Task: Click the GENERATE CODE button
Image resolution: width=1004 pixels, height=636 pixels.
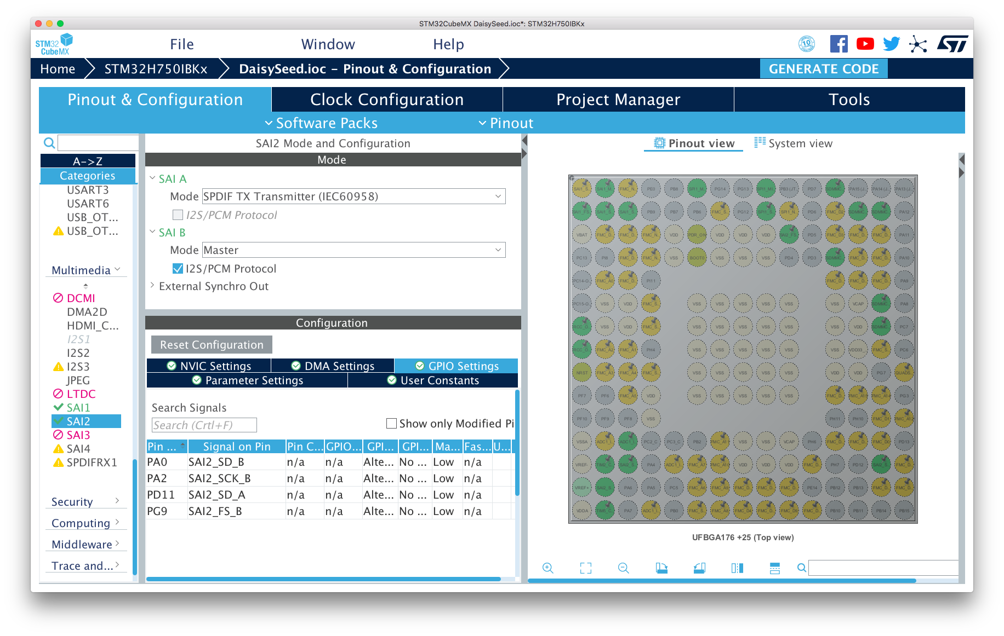Action: 824,69
